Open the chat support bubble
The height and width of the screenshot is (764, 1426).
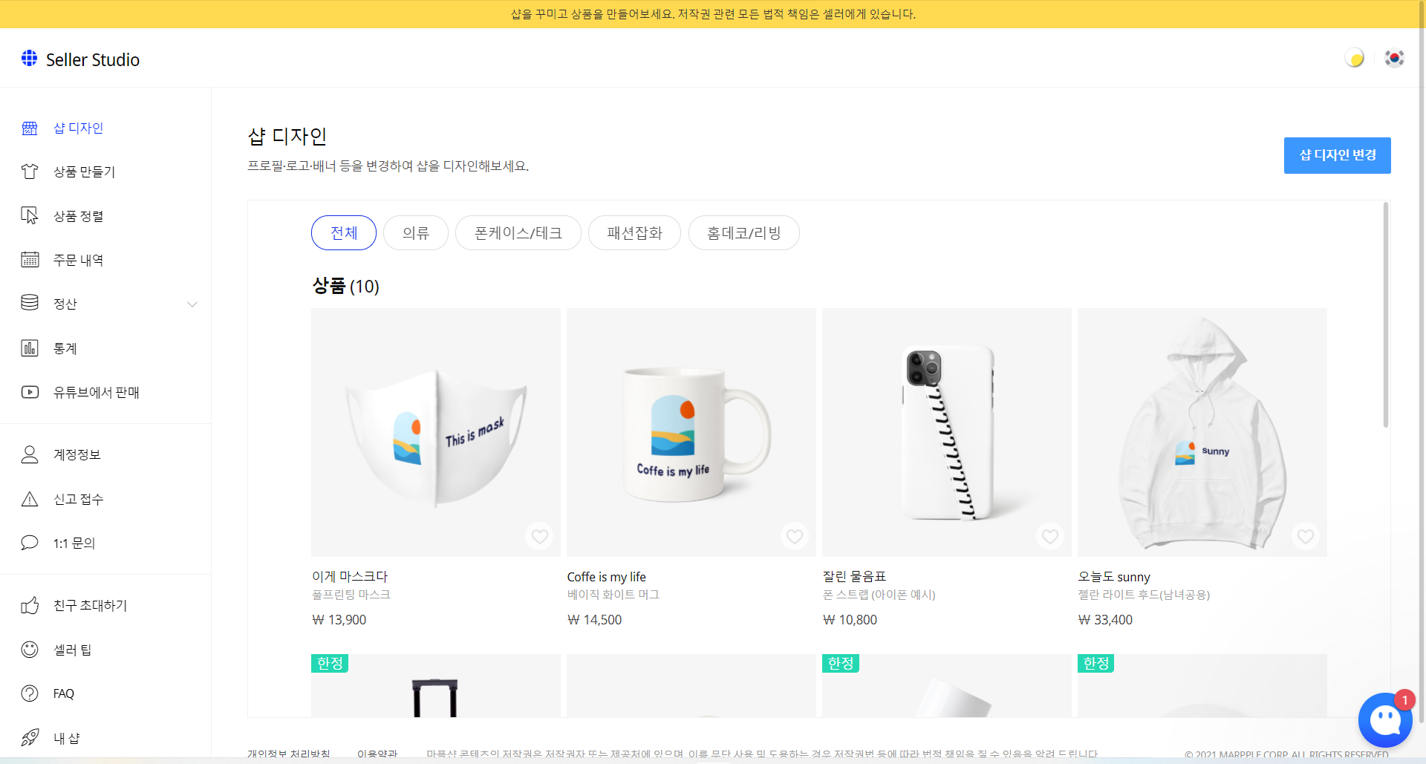tap(1385, 719)
